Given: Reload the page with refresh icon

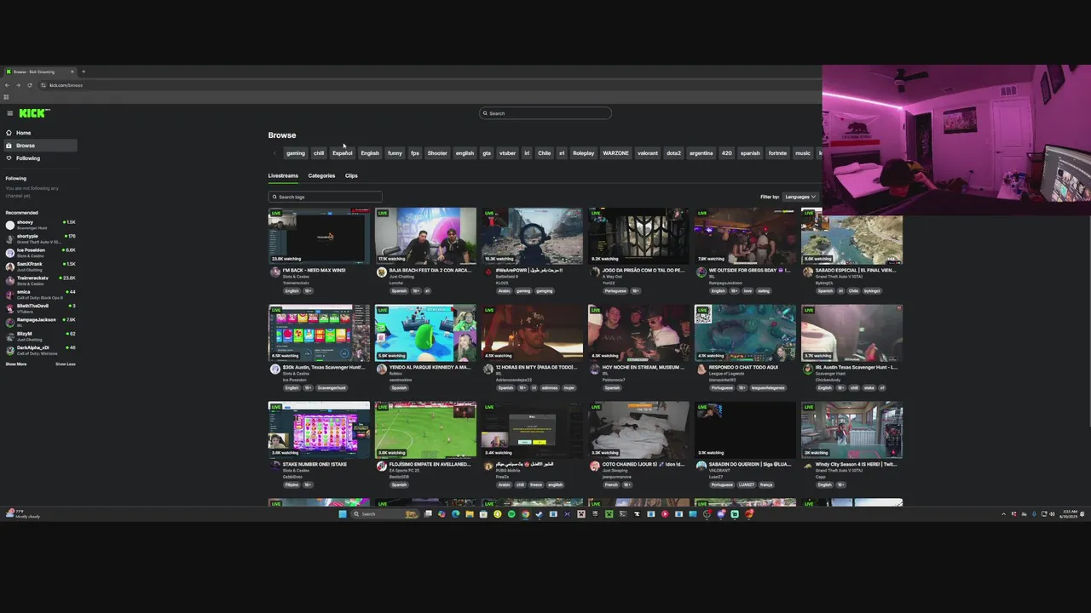Looking at the screenshot, I should [30, 85].
